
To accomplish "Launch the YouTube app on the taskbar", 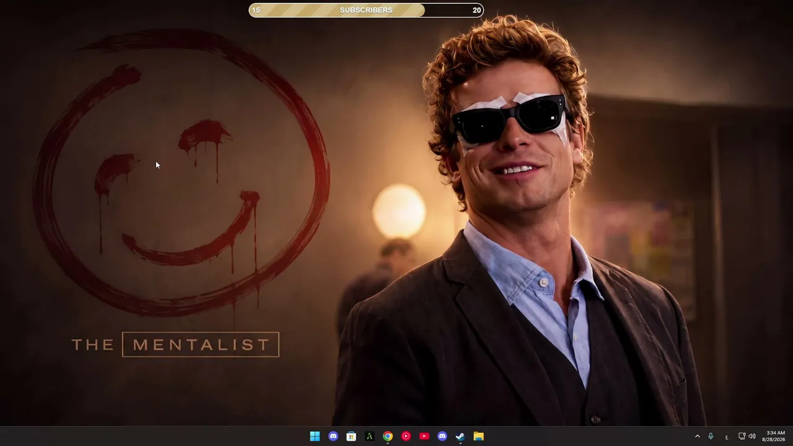I will pyautogui.click(x=424, y=436).
